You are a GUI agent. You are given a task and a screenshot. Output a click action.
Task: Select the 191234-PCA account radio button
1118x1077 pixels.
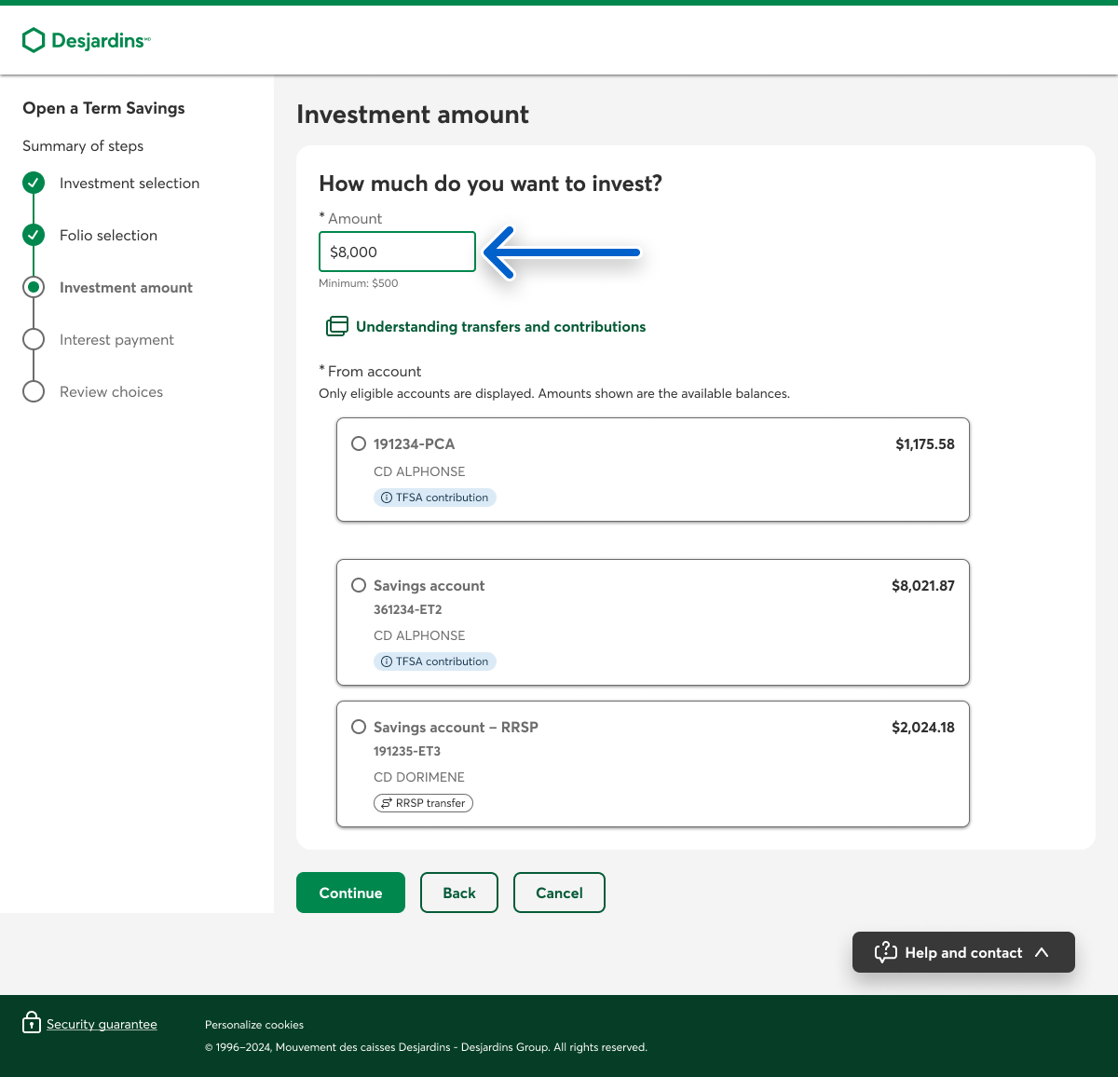tap(359, 443)
